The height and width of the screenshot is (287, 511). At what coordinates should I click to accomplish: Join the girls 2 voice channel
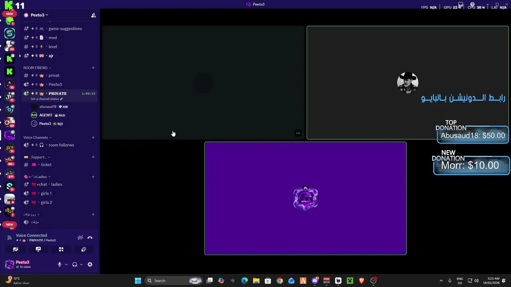[59, 202]
